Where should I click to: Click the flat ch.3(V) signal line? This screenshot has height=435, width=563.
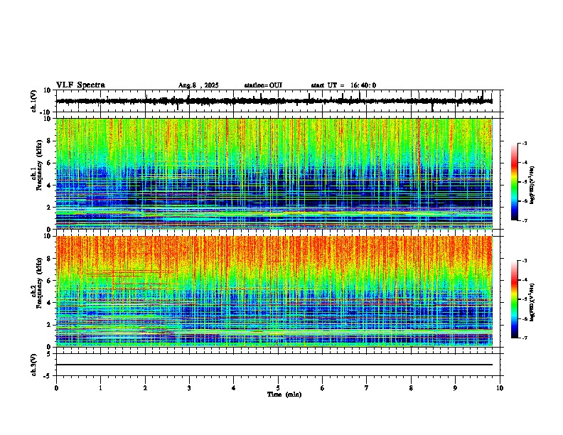click(x=274, y=365)
